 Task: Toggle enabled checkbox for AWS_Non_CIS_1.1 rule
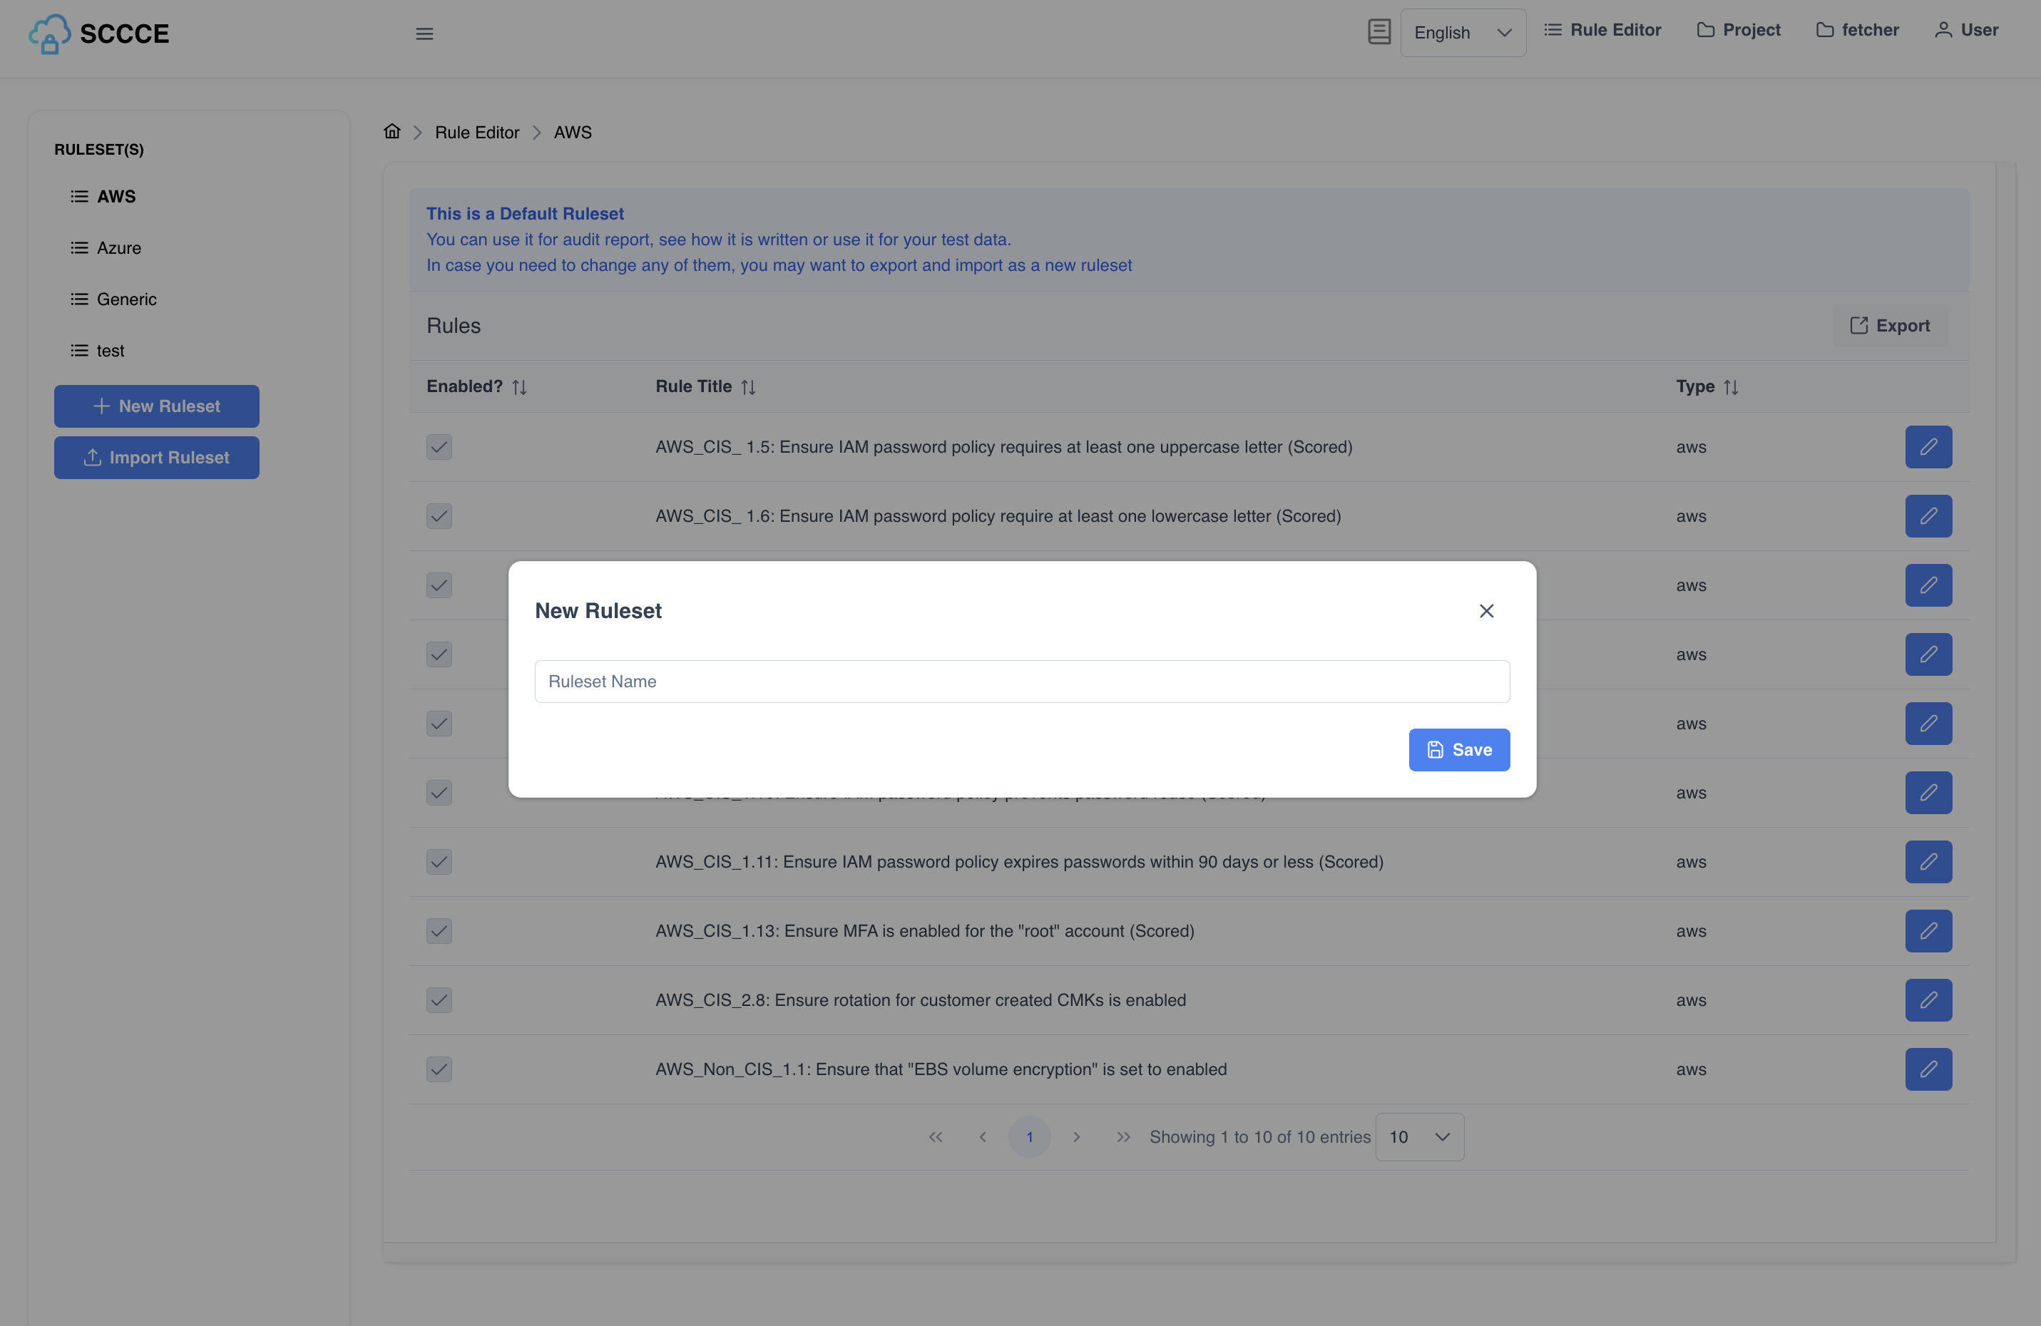439,1069
